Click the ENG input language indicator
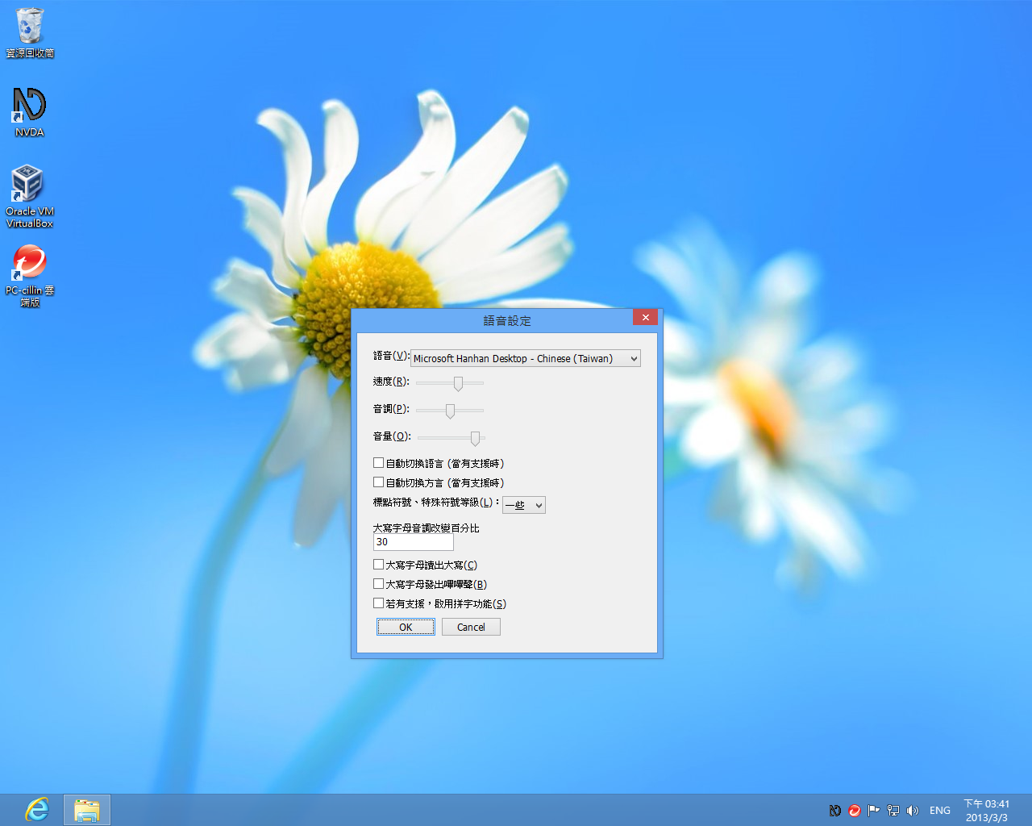This screenshot has width=1032, height=826. pyautogui.click(x=939, y=811)
